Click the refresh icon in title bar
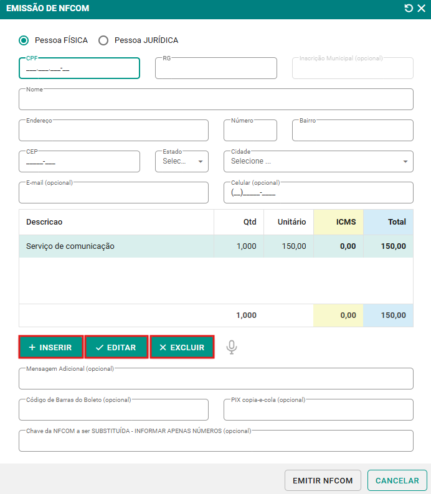 (409, 9)
